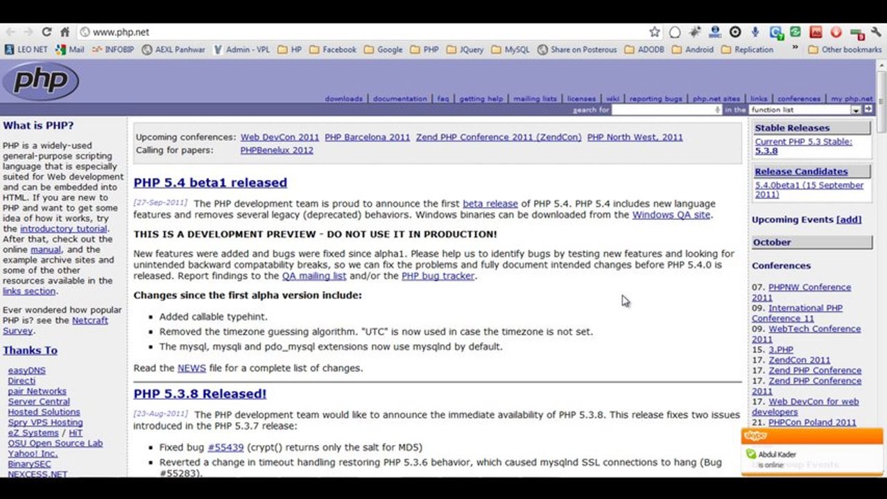The height and width of the screenshot is (499, 887).
Task: Open the Admin - VPL bookmark
Action: pos(241,50)
